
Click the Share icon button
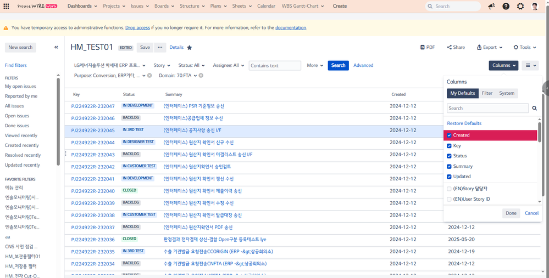(456, 47)
